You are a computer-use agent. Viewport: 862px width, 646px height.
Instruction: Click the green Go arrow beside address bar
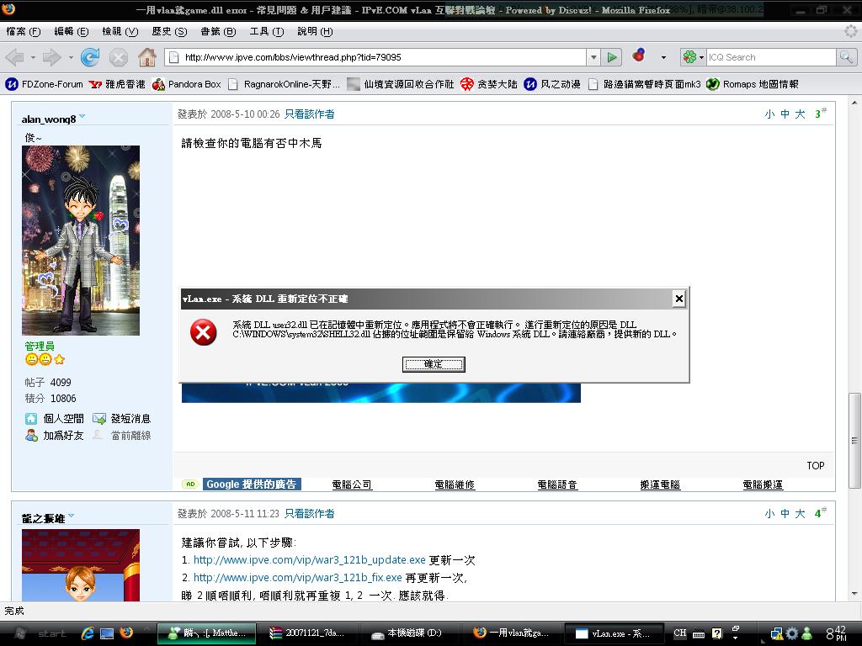click(x=611, y=57)
